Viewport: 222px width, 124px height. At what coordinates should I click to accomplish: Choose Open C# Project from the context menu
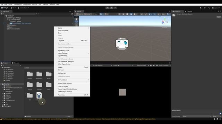pyautogui.click(x=72, y=86)
